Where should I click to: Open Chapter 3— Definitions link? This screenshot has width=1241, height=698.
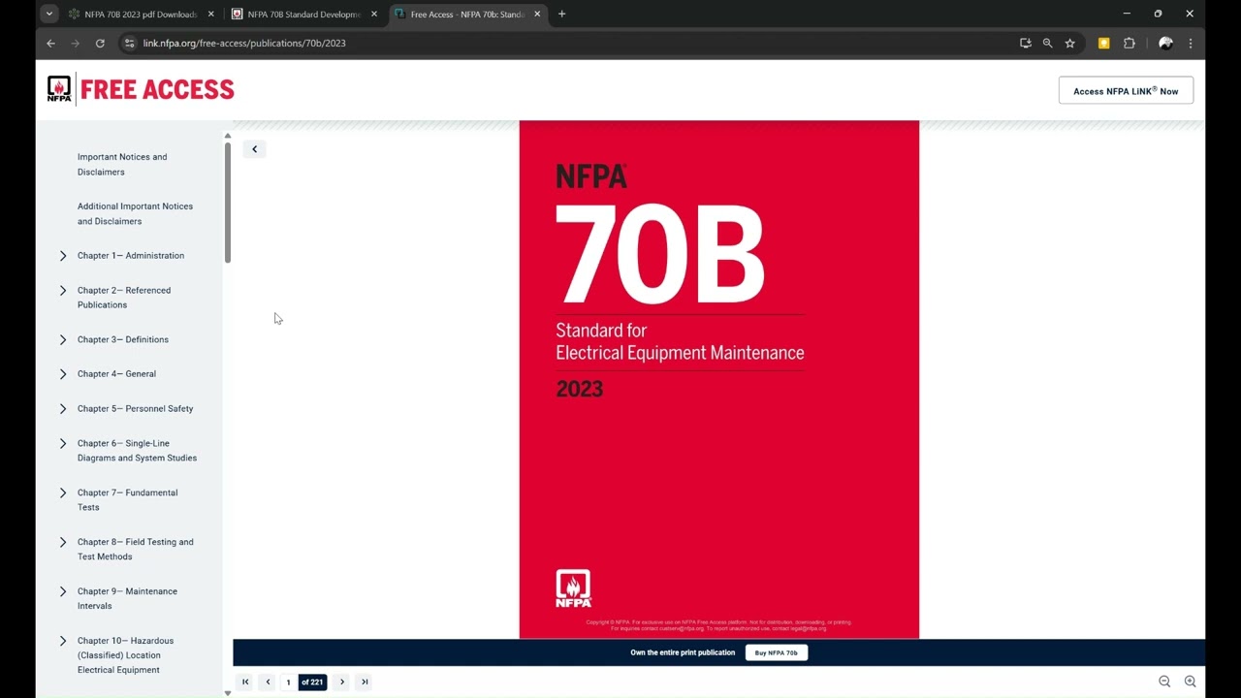click(123, 339)
